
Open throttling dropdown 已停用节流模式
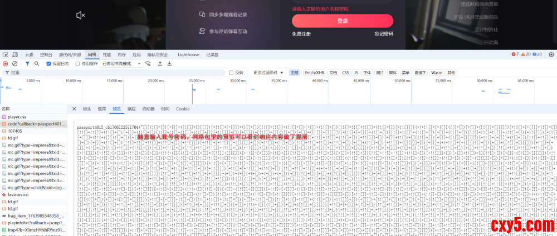click(121, 64)
